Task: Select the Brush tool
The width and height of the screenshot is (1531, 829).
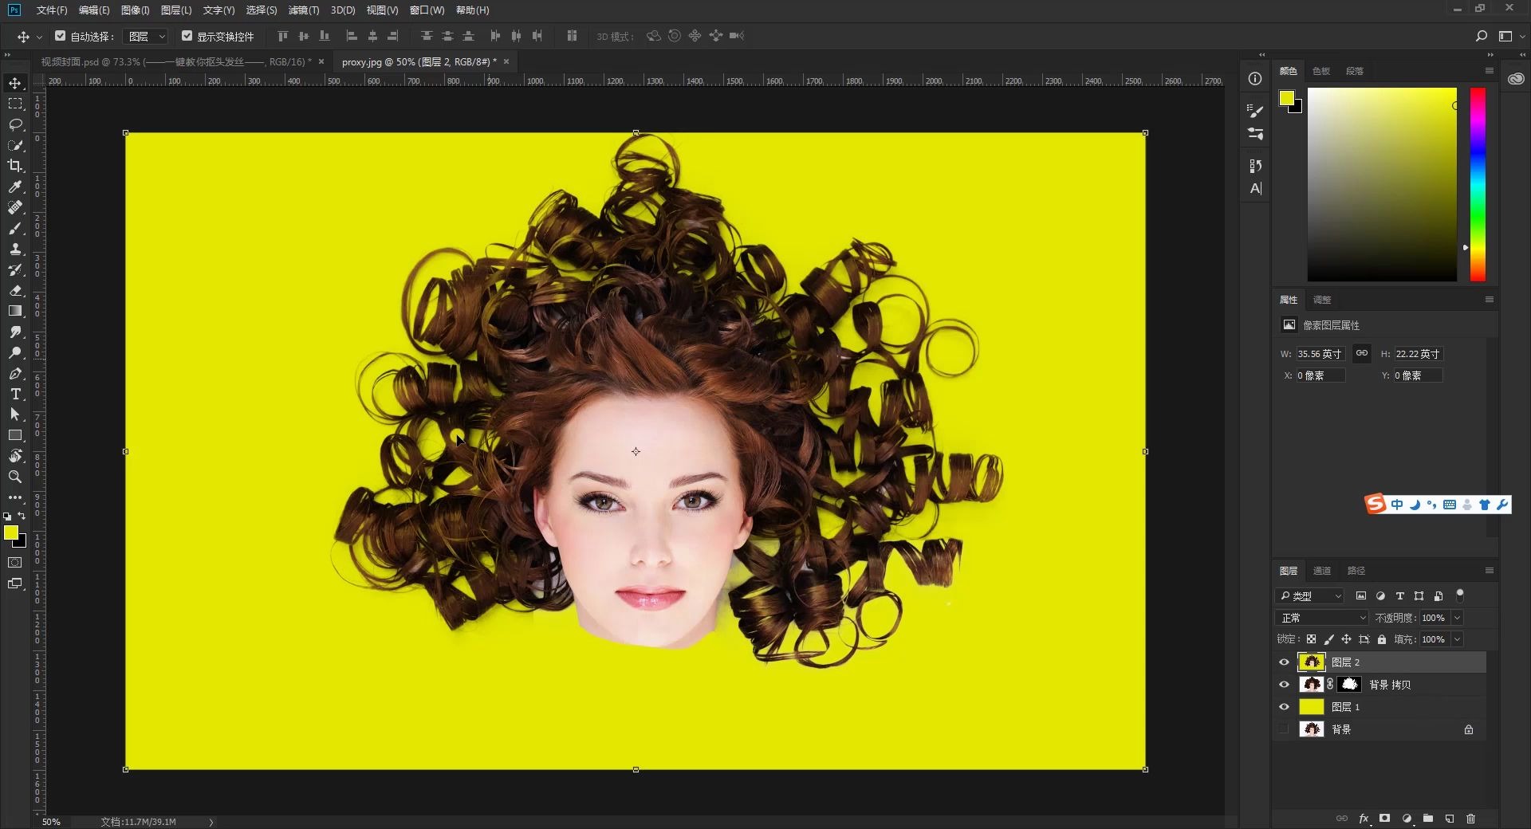Action: 15,228
